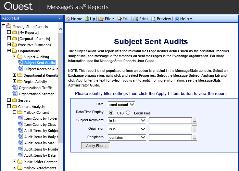Open the File menu
This screenshot has height=171, width=239.
tap(106, 19)
